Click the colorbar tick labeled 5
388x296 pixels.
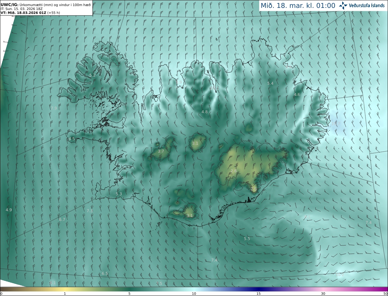(129, 294)
